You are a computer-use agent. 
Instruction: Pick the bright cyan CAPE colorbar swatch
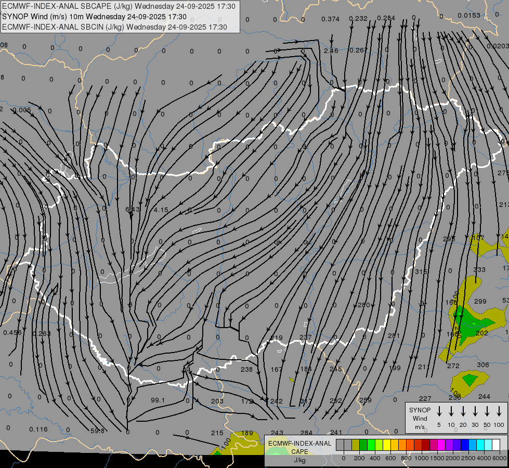(x=481, y=445)
